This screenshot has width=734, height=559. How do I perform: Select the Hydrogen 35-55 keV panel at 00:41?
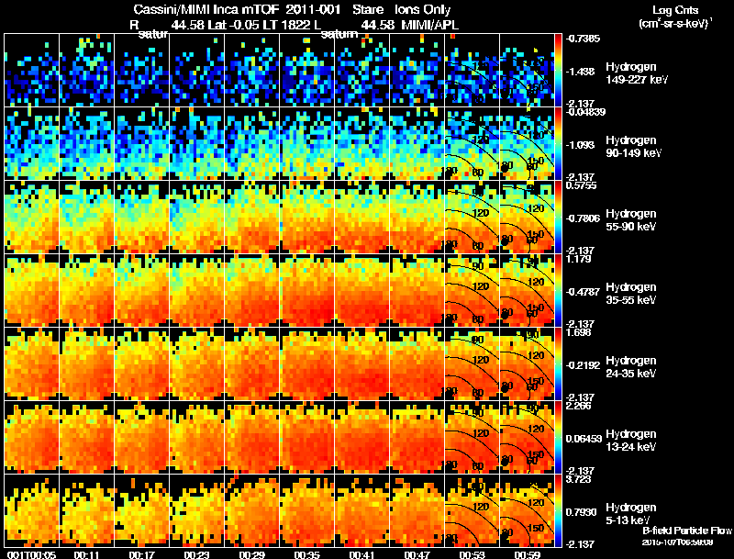coord(361,291)
